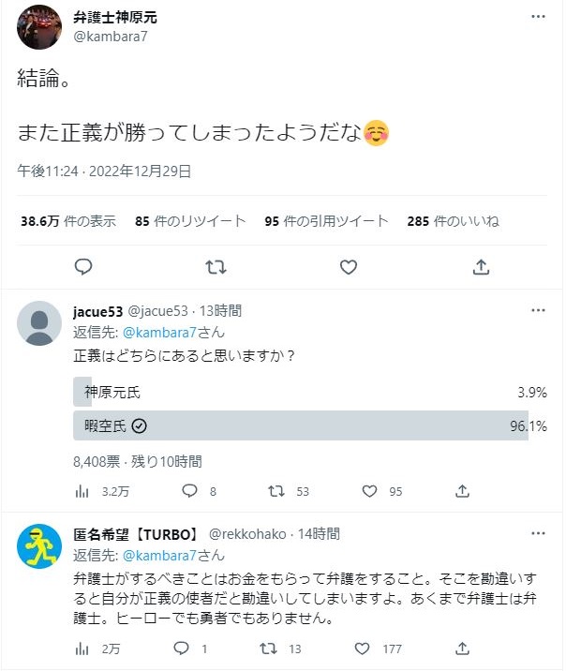
Task: Share the 匿名希望【TURBO】 reply
Action: (x=462, y=648)
